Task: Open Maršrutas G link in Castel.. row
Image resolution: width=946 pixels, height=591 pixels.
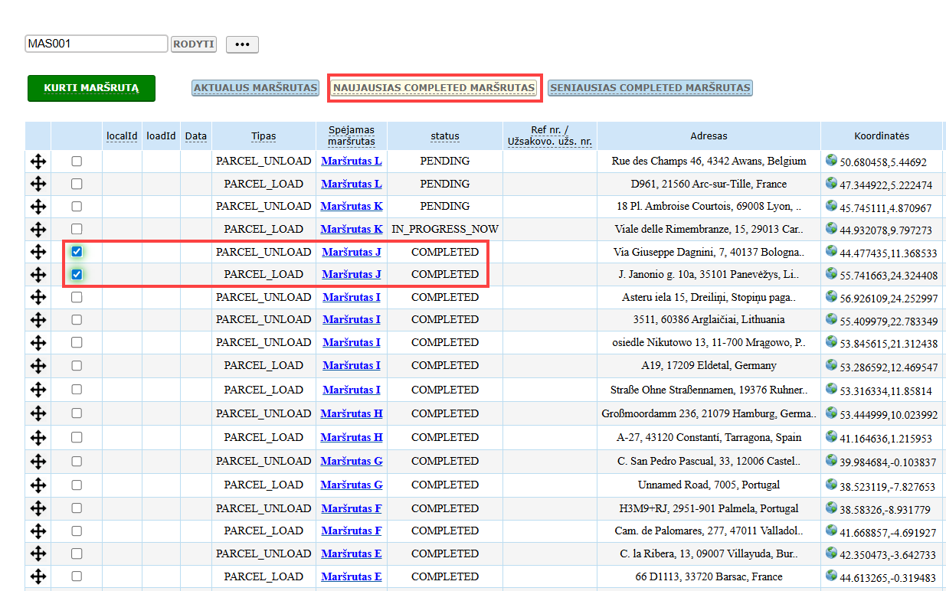Action: pyautogui.click(x=352, y=461)
